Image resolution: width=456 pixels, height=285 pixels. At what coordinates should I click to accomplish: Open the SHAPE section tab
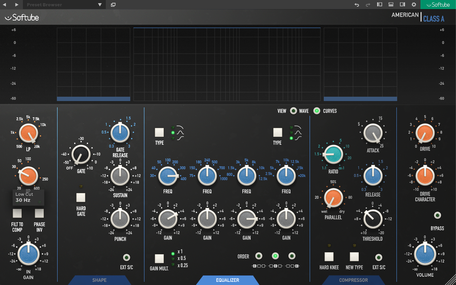99,280
